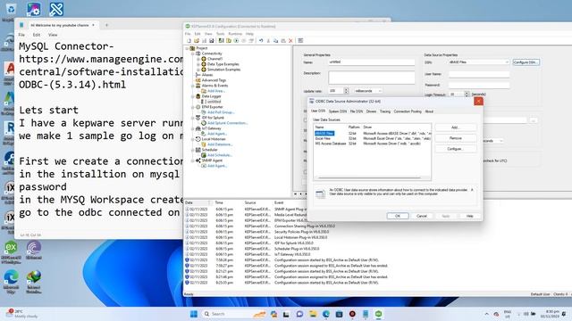Image resolution: width=572 pixels, height=321 pixels.
Task: Click Cancel button in ODBC dialog
Action: 421,216
